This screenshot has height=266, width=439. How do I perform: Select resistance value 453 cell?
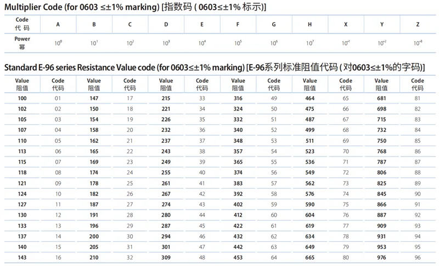(x=238, y=258)
